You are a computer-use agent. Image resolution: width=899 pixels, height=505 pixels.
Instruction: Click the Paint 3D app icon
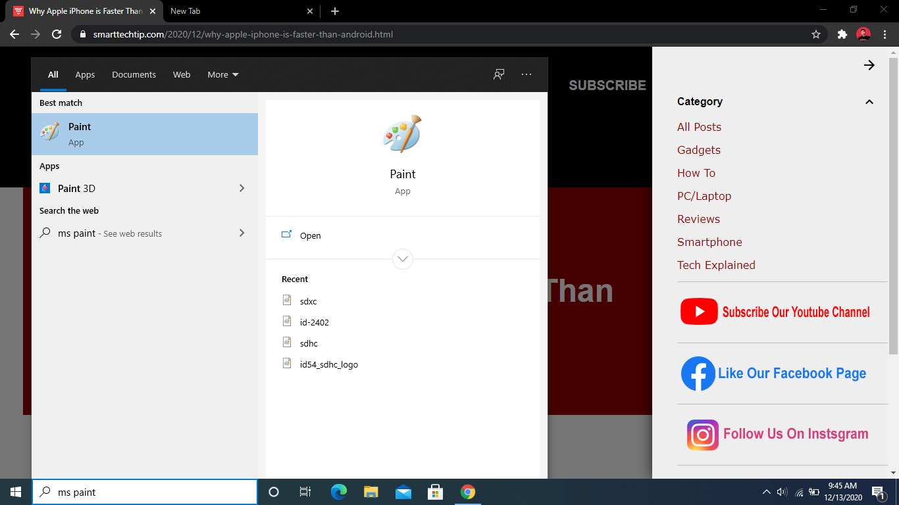45,188
